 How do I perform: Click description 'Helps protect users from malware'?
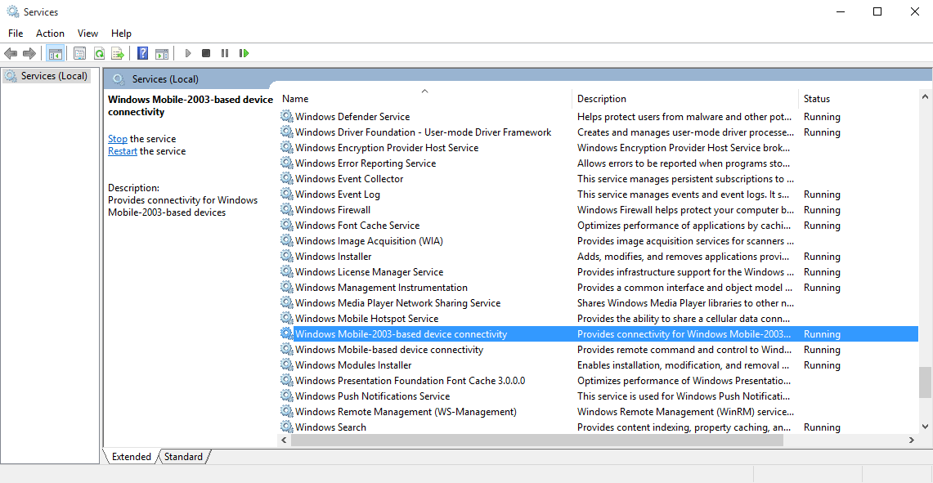tap(684, 117)
